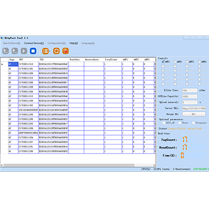Click the orange list view icon
Image resolution: width=209 pixels, height=209 pixels.
(45, 51)
